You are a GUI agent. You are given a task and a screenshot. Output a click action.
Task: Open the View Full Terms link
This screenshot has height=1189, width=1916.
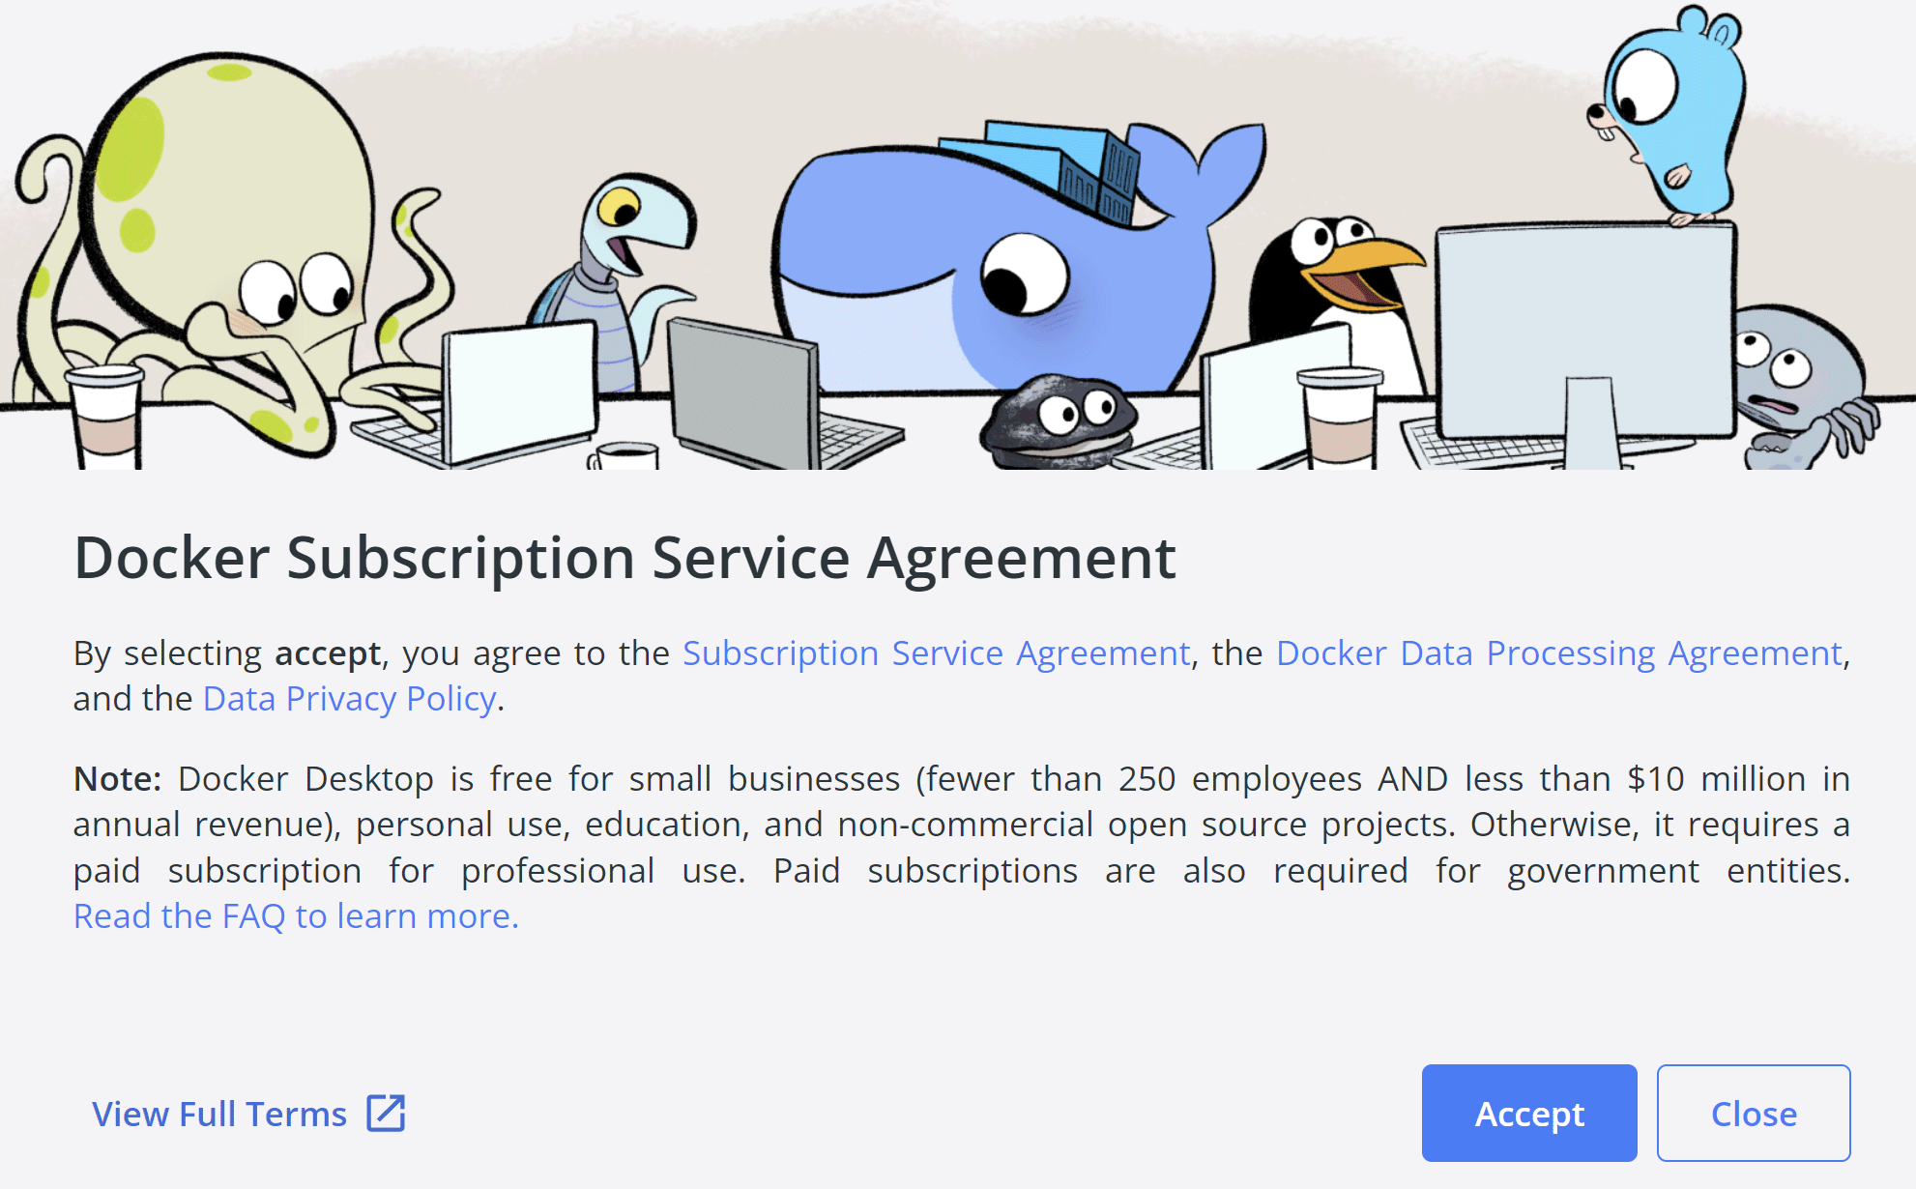pyautogui.click(x=219, y=1114)
